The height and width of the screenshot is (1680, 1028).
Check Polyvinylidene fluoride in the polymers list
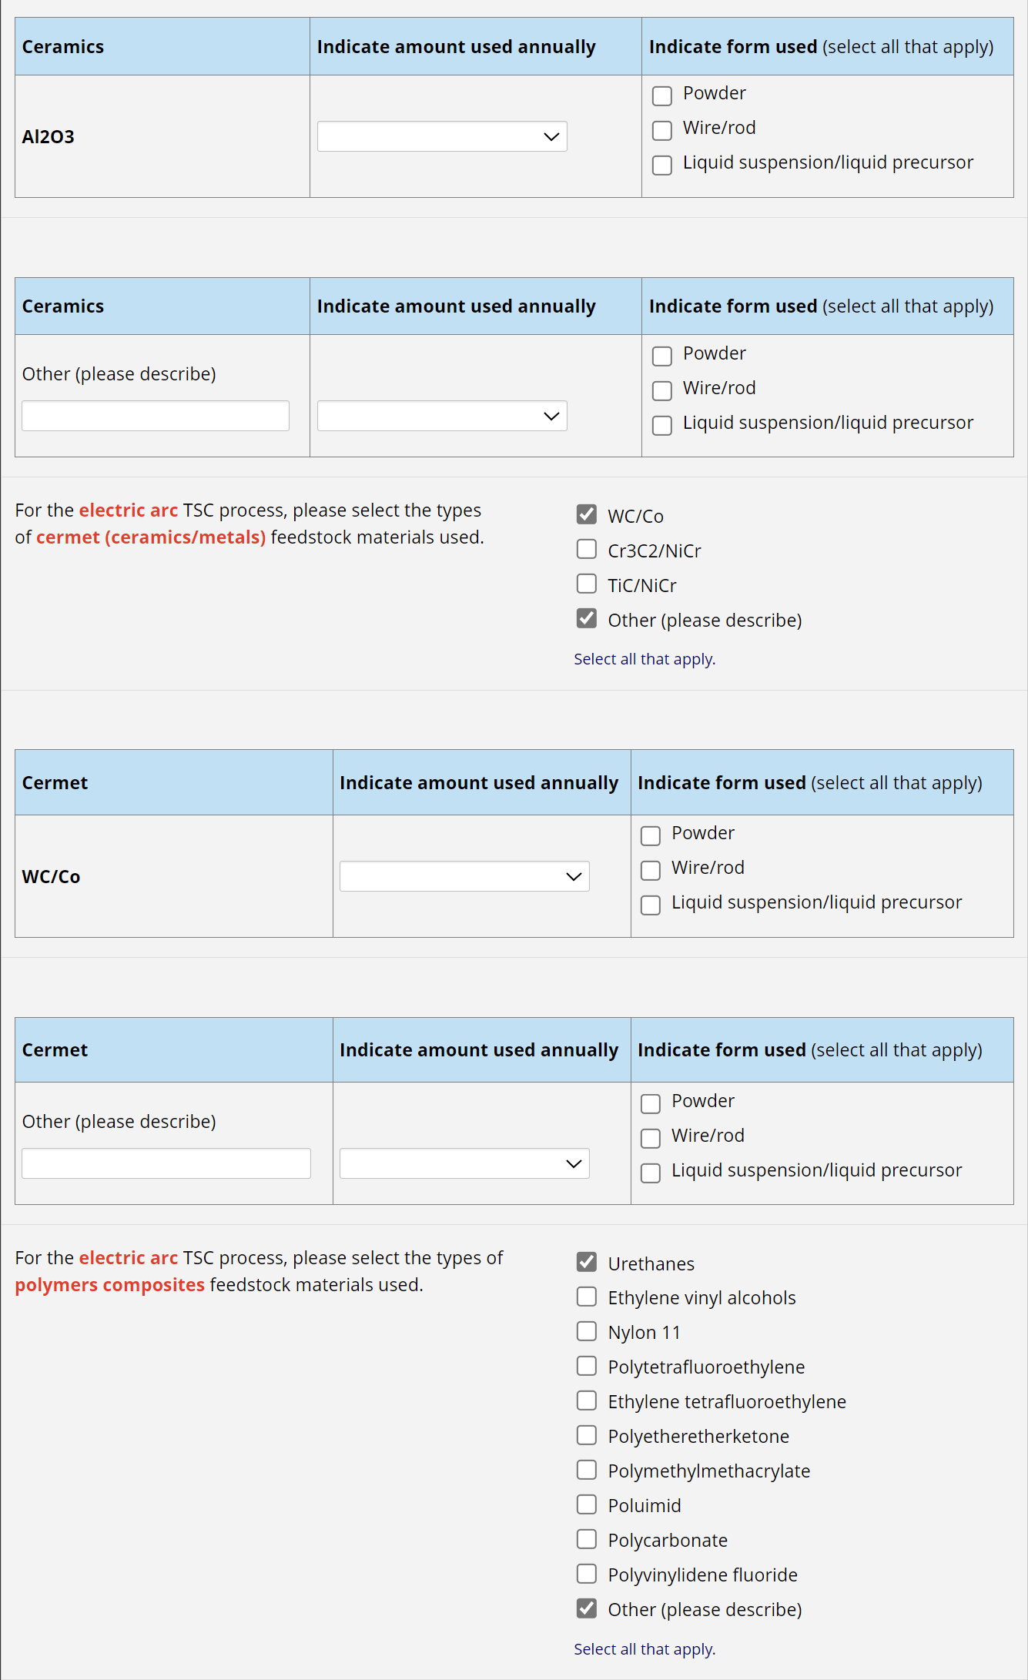tap(587, 1574)
